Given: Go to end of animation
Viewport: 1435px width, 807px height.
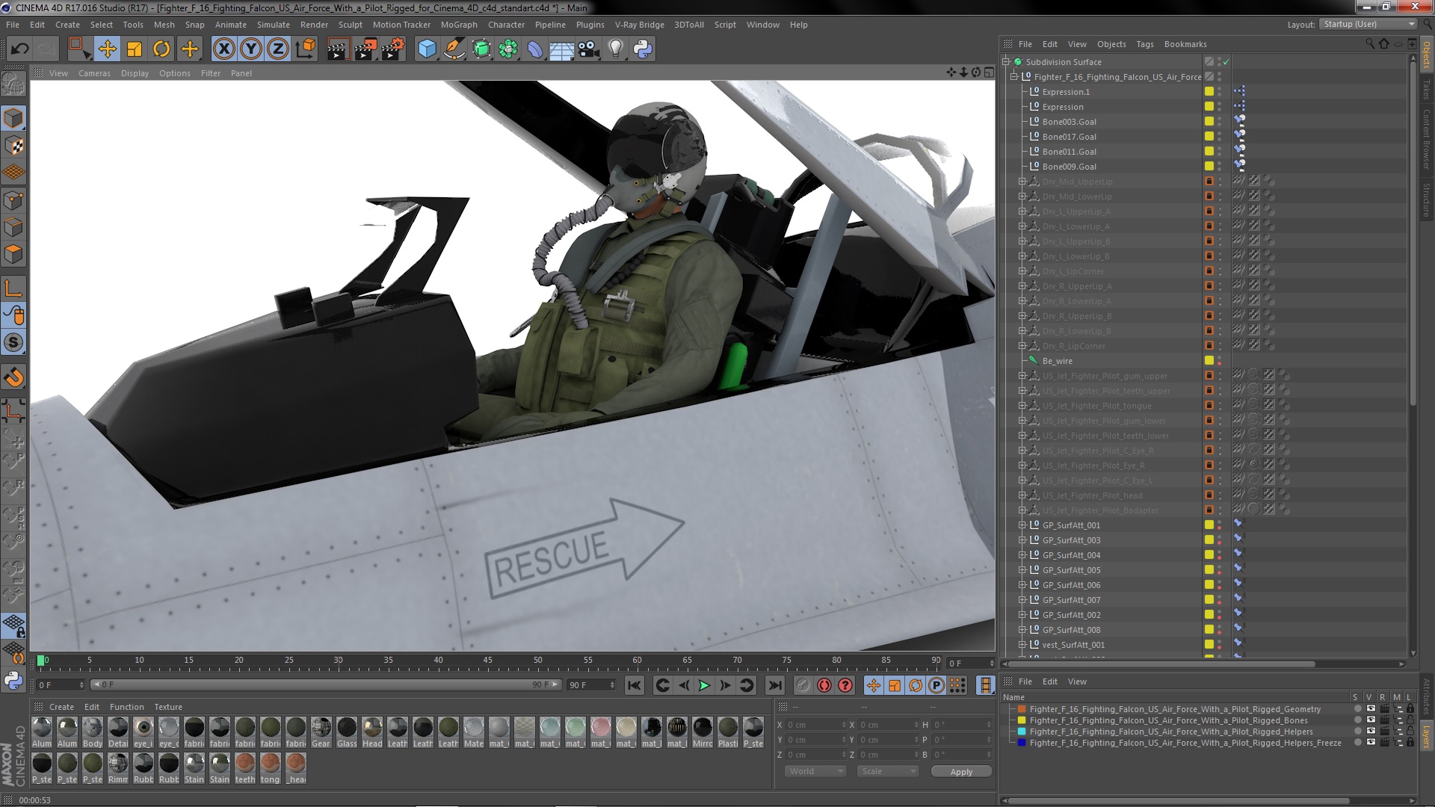Looking at the screenshot, I should 775,685.
